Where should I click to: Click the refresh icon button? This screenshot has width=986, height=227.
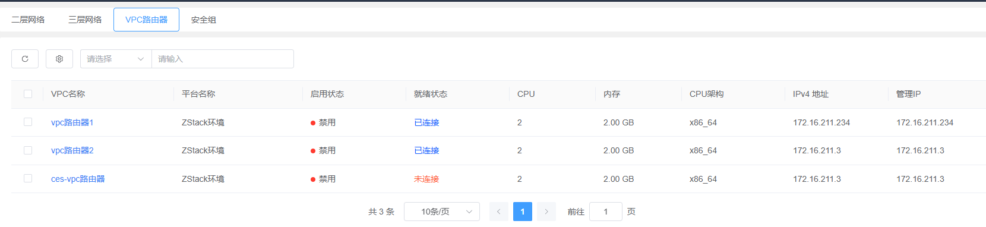[x=25, y=59]
